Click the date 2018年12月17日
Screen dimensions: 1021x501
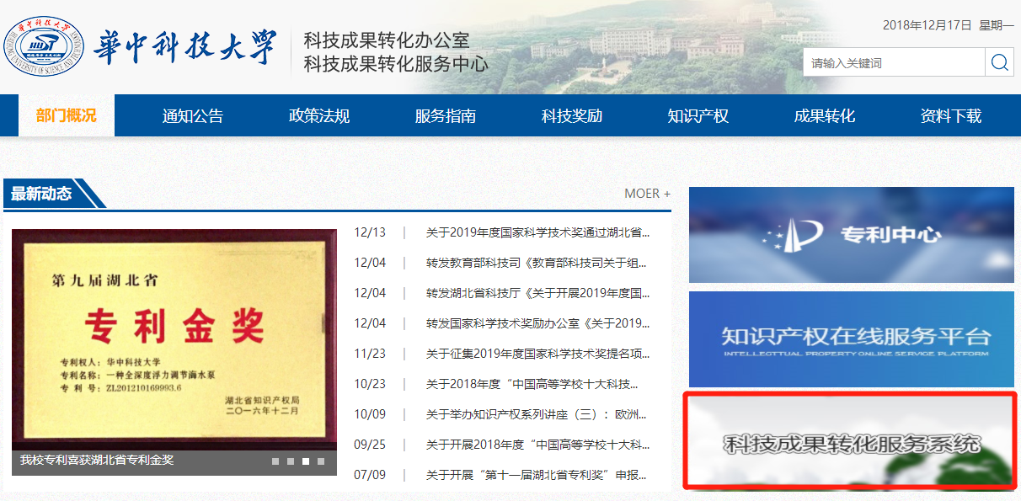click(927, 25)
